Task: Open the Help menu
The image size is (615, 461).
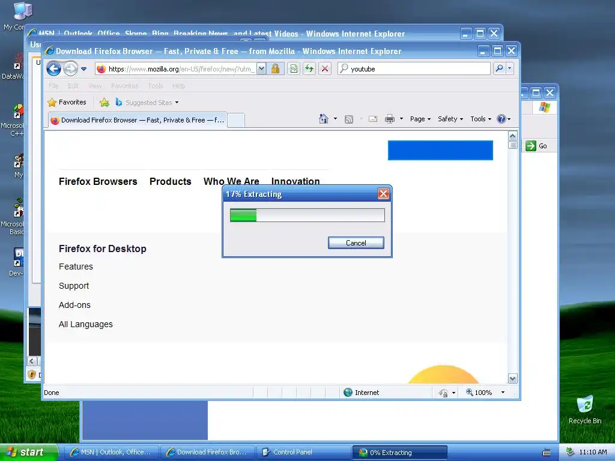Action: (178, 85)
